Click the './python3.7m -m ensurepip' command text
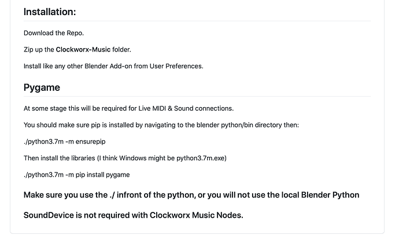Screen dimensions: 399x242 (65, 142)
